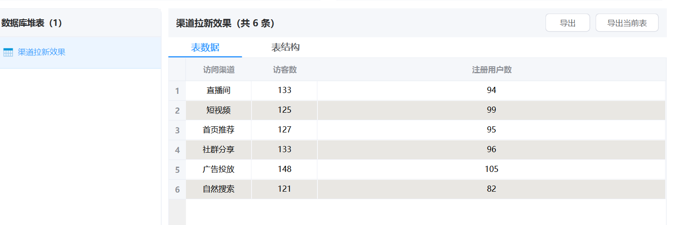Click the 访问渠道 column header
Screen dimensions: 673x225
[218, 70]
